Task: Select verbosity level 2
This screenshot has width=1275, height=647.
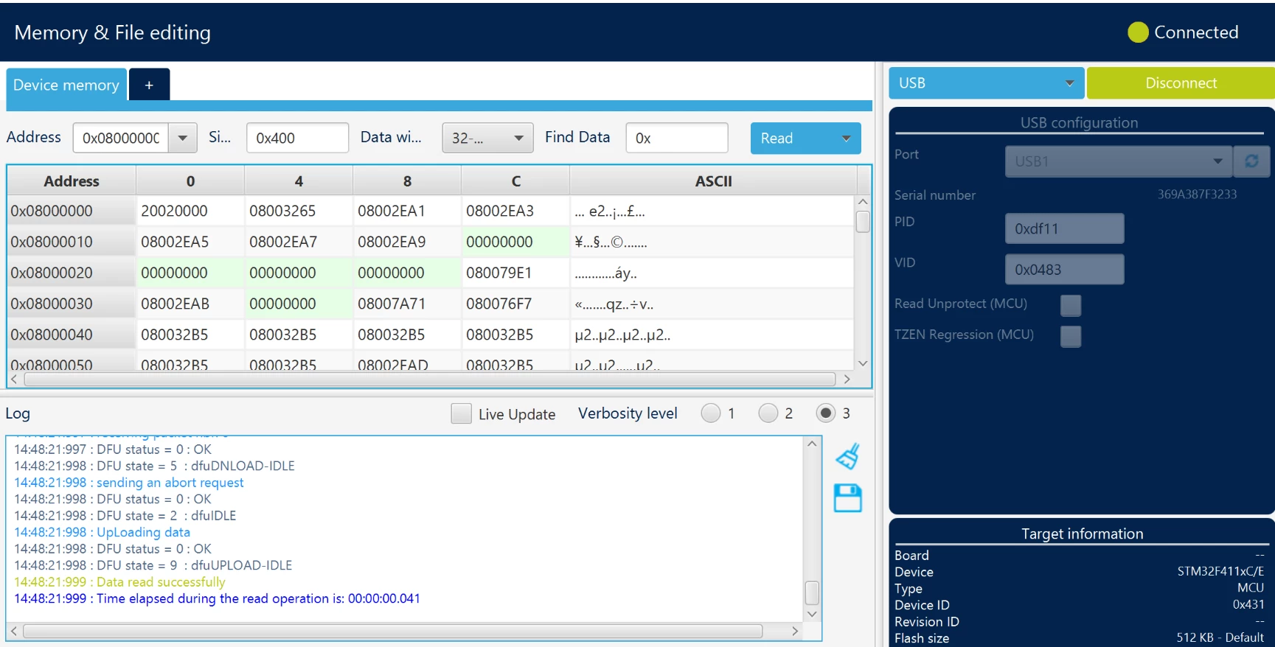Action: coord(768,413)
